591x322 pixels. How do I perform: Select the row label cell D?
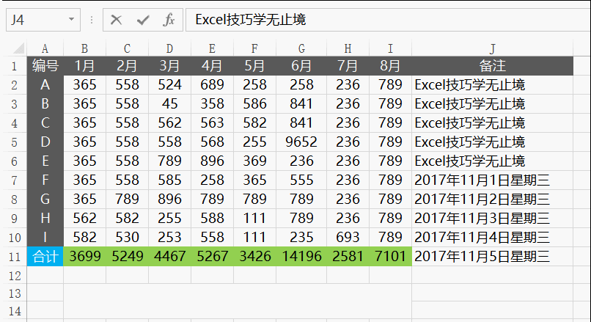(45, 142)
